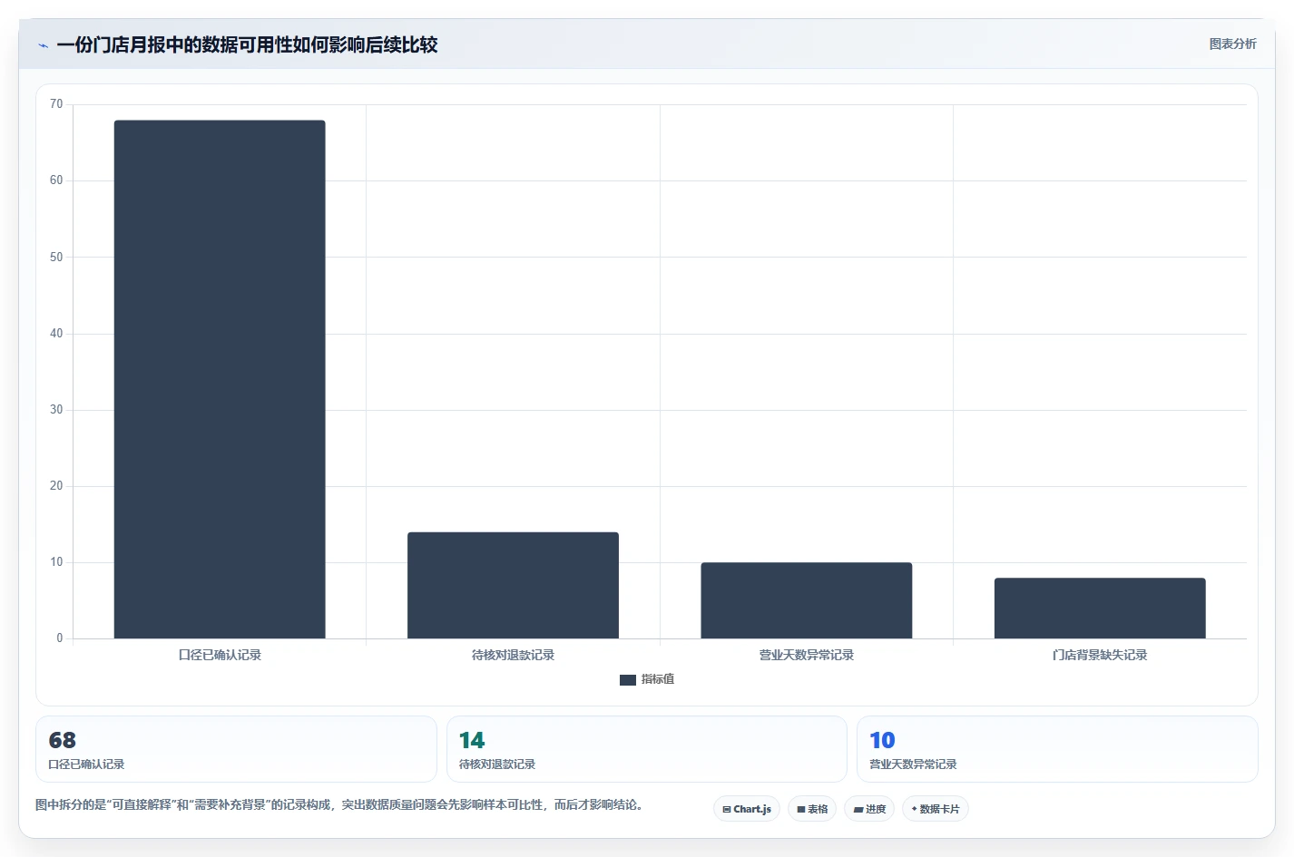Screen dimensions: 1294x857
Task: Click the y-axis tick label 30
Action: [56, 410]
